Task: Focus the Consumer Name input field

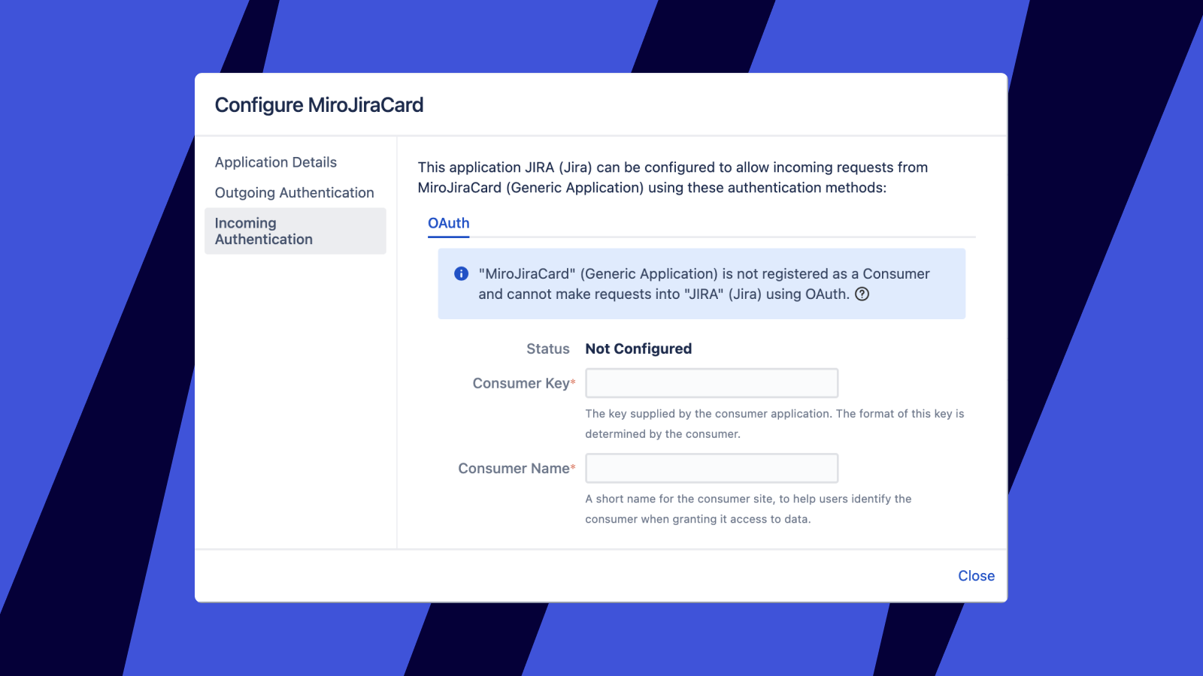Action: pyautogui.click(x=711, y=468)
